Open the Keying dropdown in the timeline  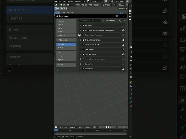click(x=74, y=127)
